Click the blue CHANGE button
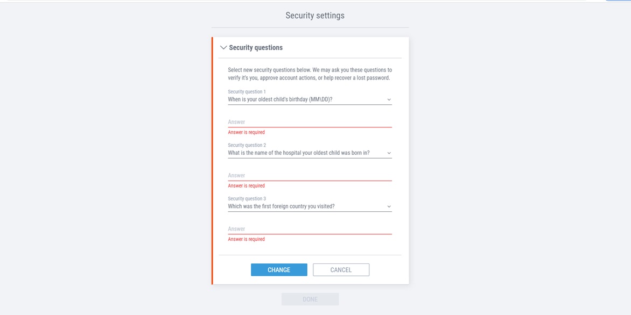This screenshot has width=631, height=315. (279, 270)
